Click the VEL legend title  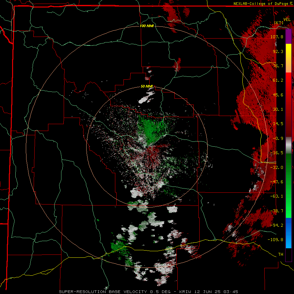[x=287, y=20]
